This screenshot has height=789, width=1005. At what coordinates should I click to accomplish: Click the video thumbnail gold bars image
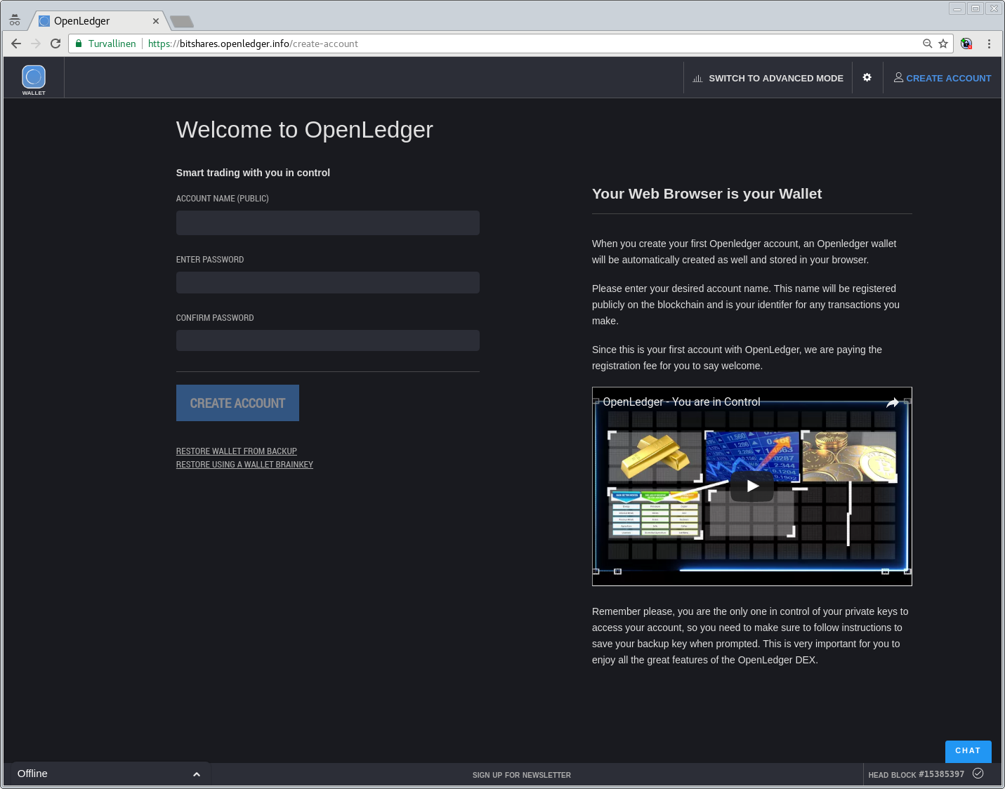click(655, 456)
